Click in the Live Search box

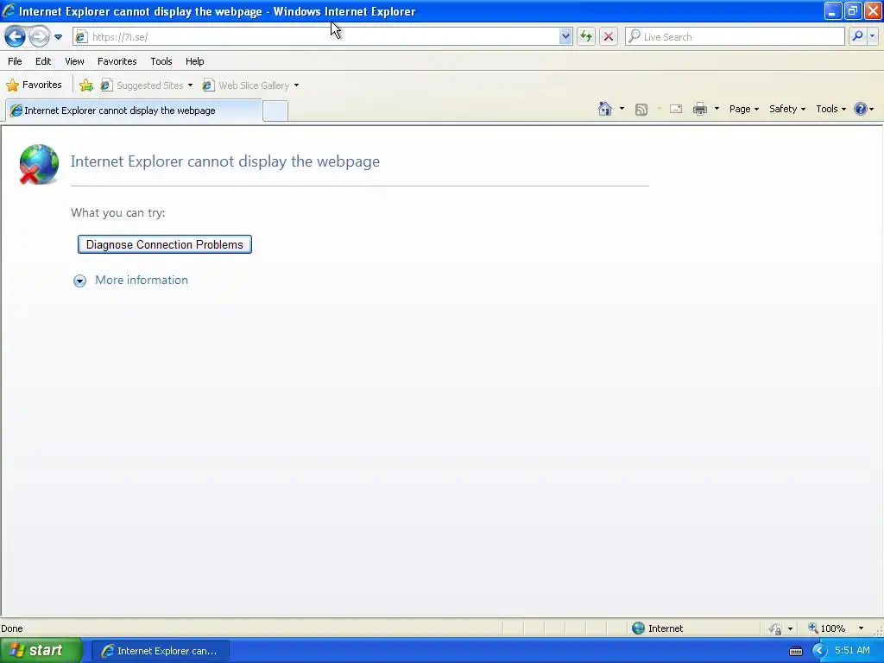735,36
